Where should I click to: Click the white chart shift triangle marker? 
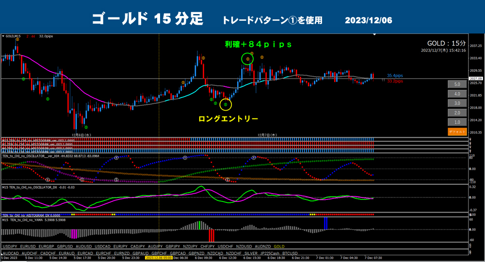coord(374,34)
